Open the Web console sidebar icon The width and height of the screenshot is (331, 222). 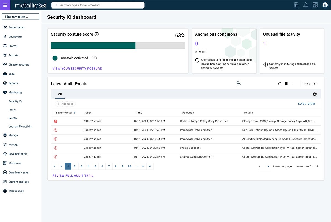(x=5, y=191)
